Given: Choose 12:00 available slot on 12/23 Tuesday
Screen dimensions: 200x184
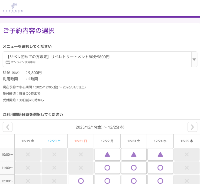Looking at the screenshot, I should point(134,180).
